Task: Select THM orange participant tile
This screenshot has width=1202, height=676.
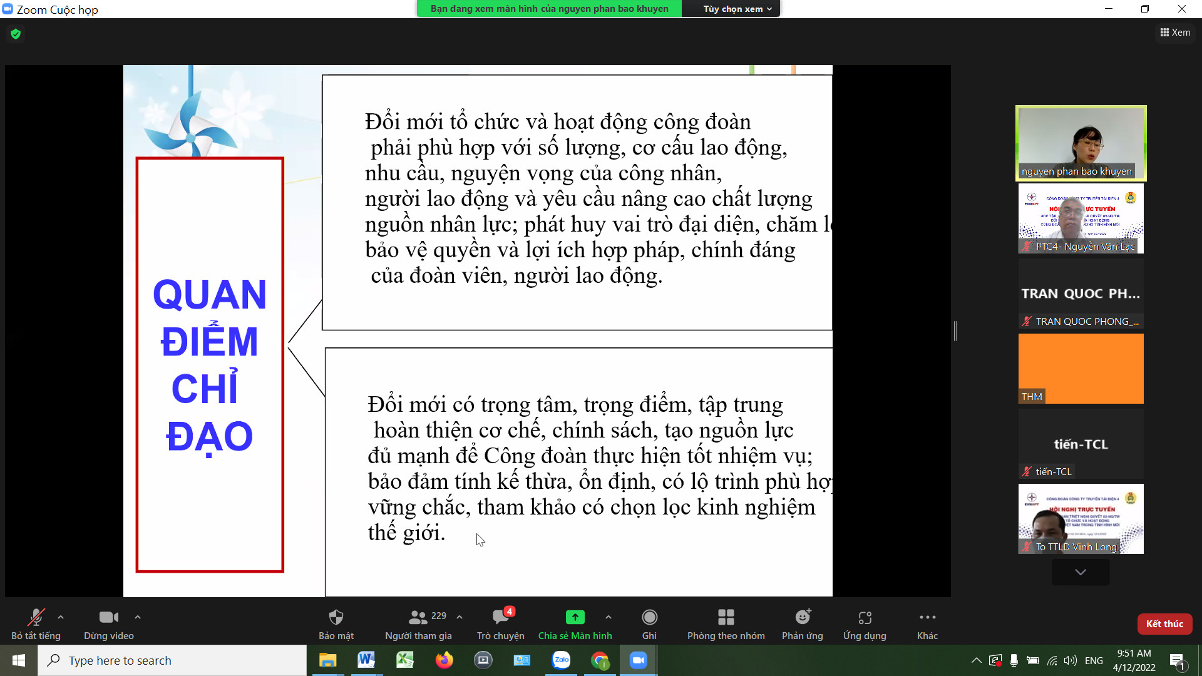Action: tap(1081, 369)
